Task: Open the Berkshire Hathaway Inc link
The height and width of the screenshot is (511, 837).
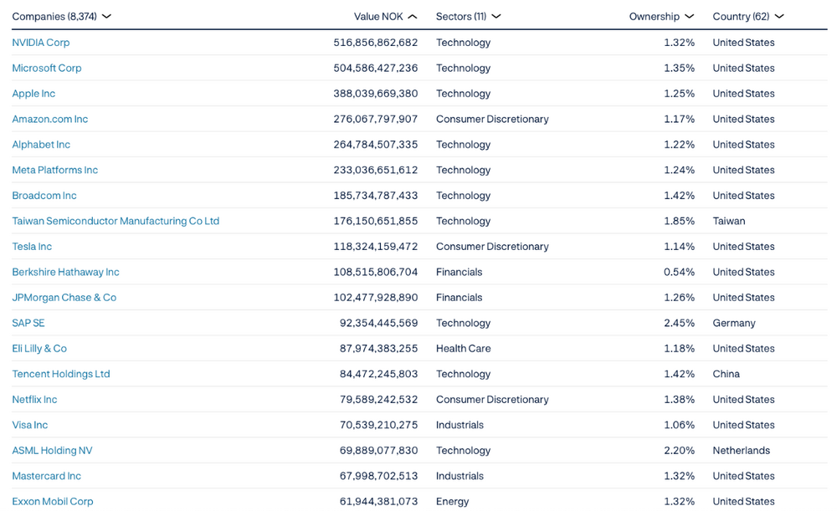Action: [x=65, y=272]
